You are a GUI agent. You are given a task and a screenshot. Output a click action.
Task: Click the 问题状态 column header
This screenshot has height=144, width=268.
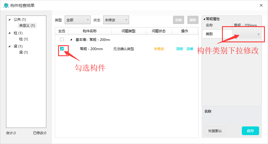click(159, 31)
